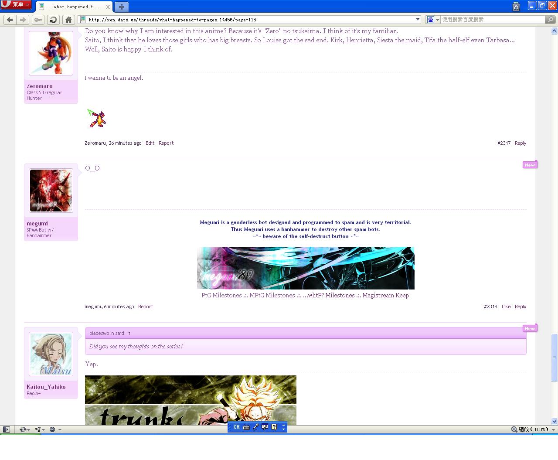Viewport: 558px width, 460px height.
Task: Focus the Baidu search box
Action: click(493, 20)
